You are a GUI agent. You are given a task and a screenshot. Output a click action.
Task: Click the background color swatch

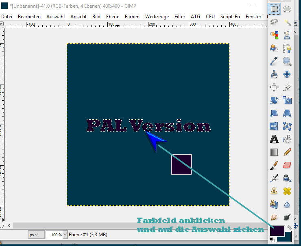coord(288,238)
